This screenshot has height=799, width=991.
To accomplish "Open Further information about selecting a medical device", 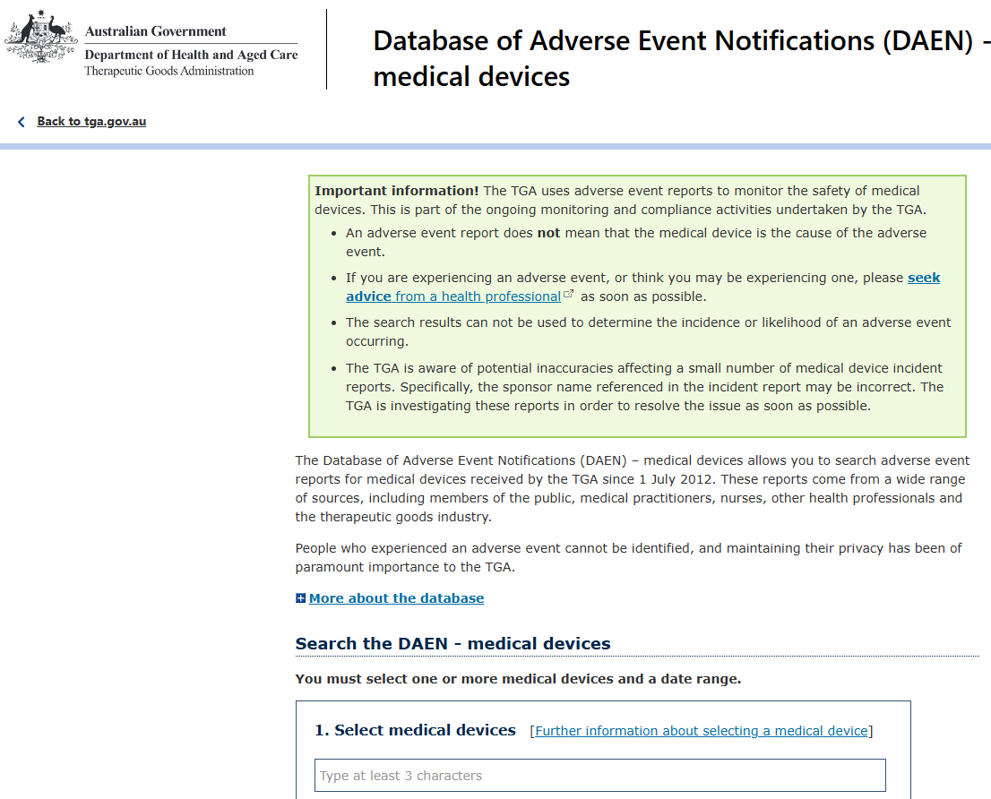I will click(702, 731).
